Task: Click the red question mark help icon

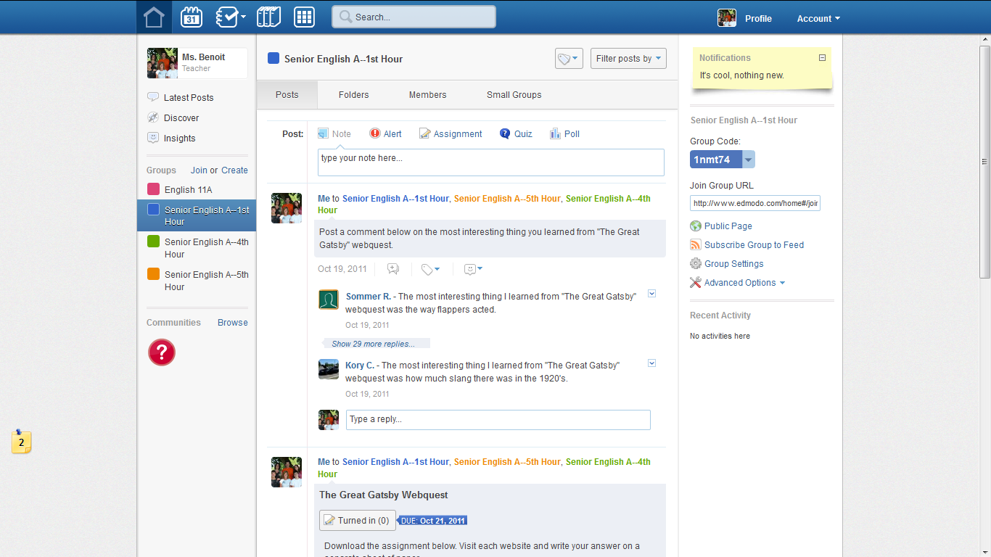Action: [x=162, y=352]
